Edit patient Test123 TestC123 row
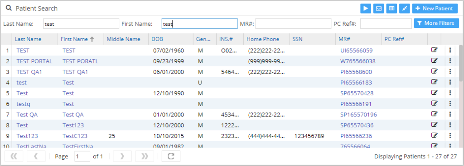This screenshot has width=464, height=166. 434,136
